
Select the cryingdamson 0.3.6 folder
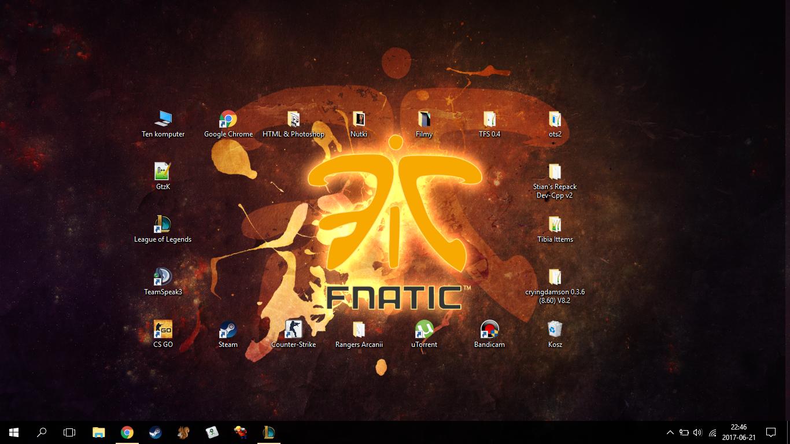point(555,286)
